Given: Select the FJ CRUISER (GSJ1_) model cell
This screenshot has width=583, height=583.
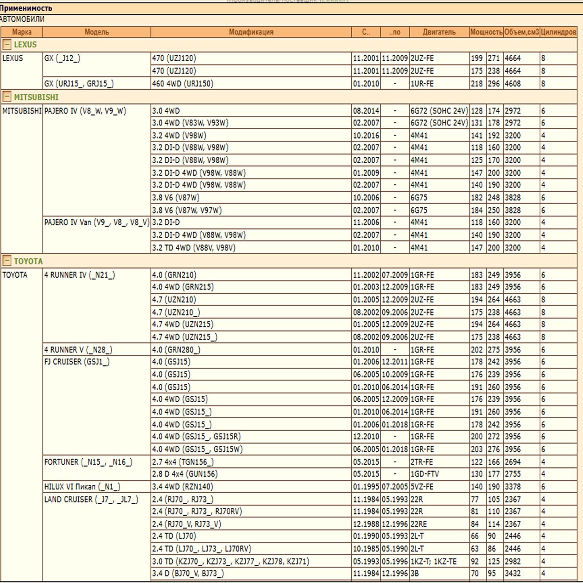Looking at the screenshot, I should pos(77,362).
